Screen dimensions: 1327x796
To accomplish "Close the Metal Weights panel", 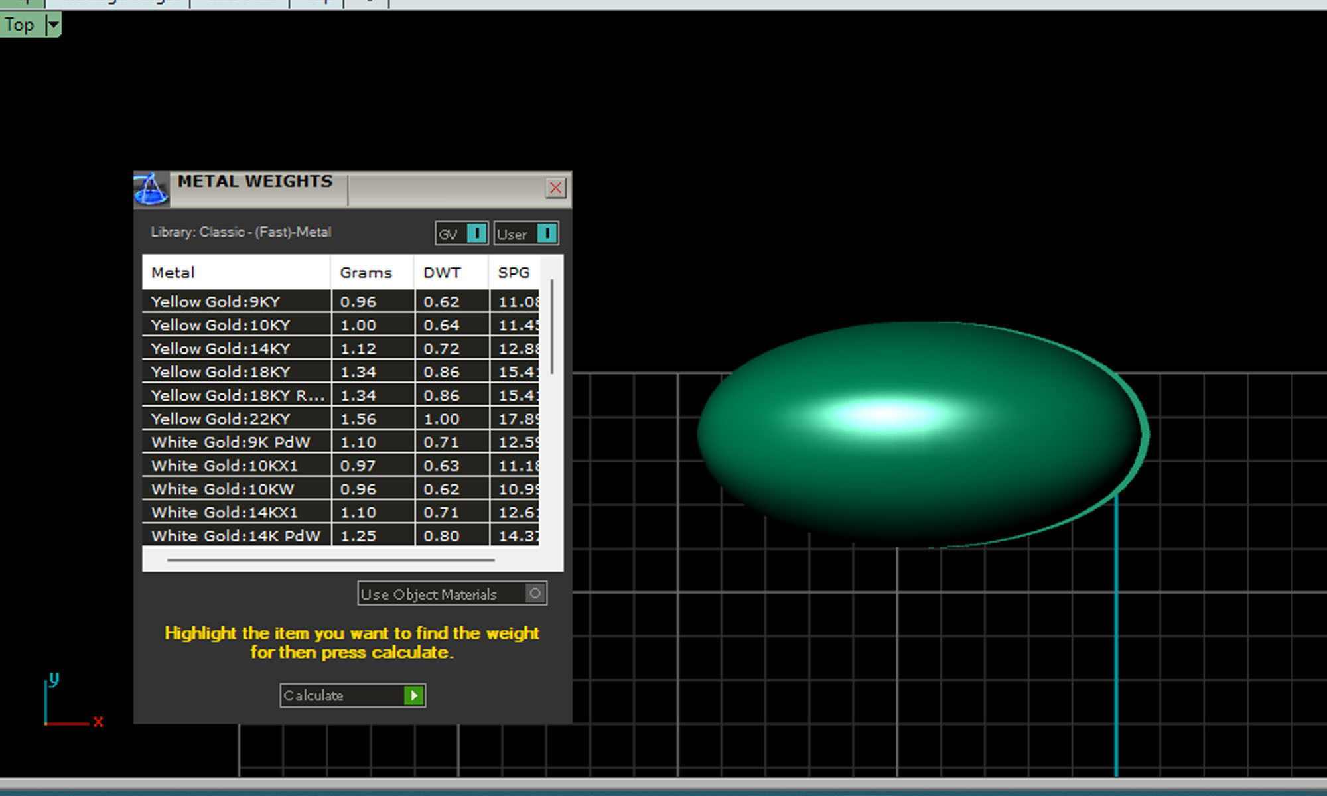I will (555, 188).
